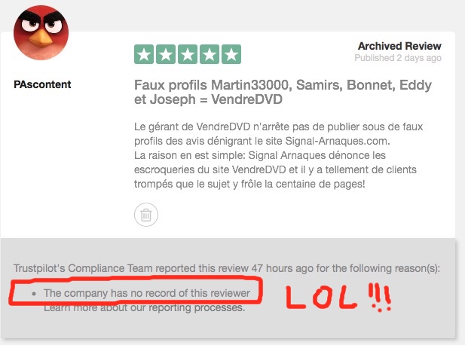Select the first green rating star
This screenshot has width=465, height=345.
pos(144,54)
